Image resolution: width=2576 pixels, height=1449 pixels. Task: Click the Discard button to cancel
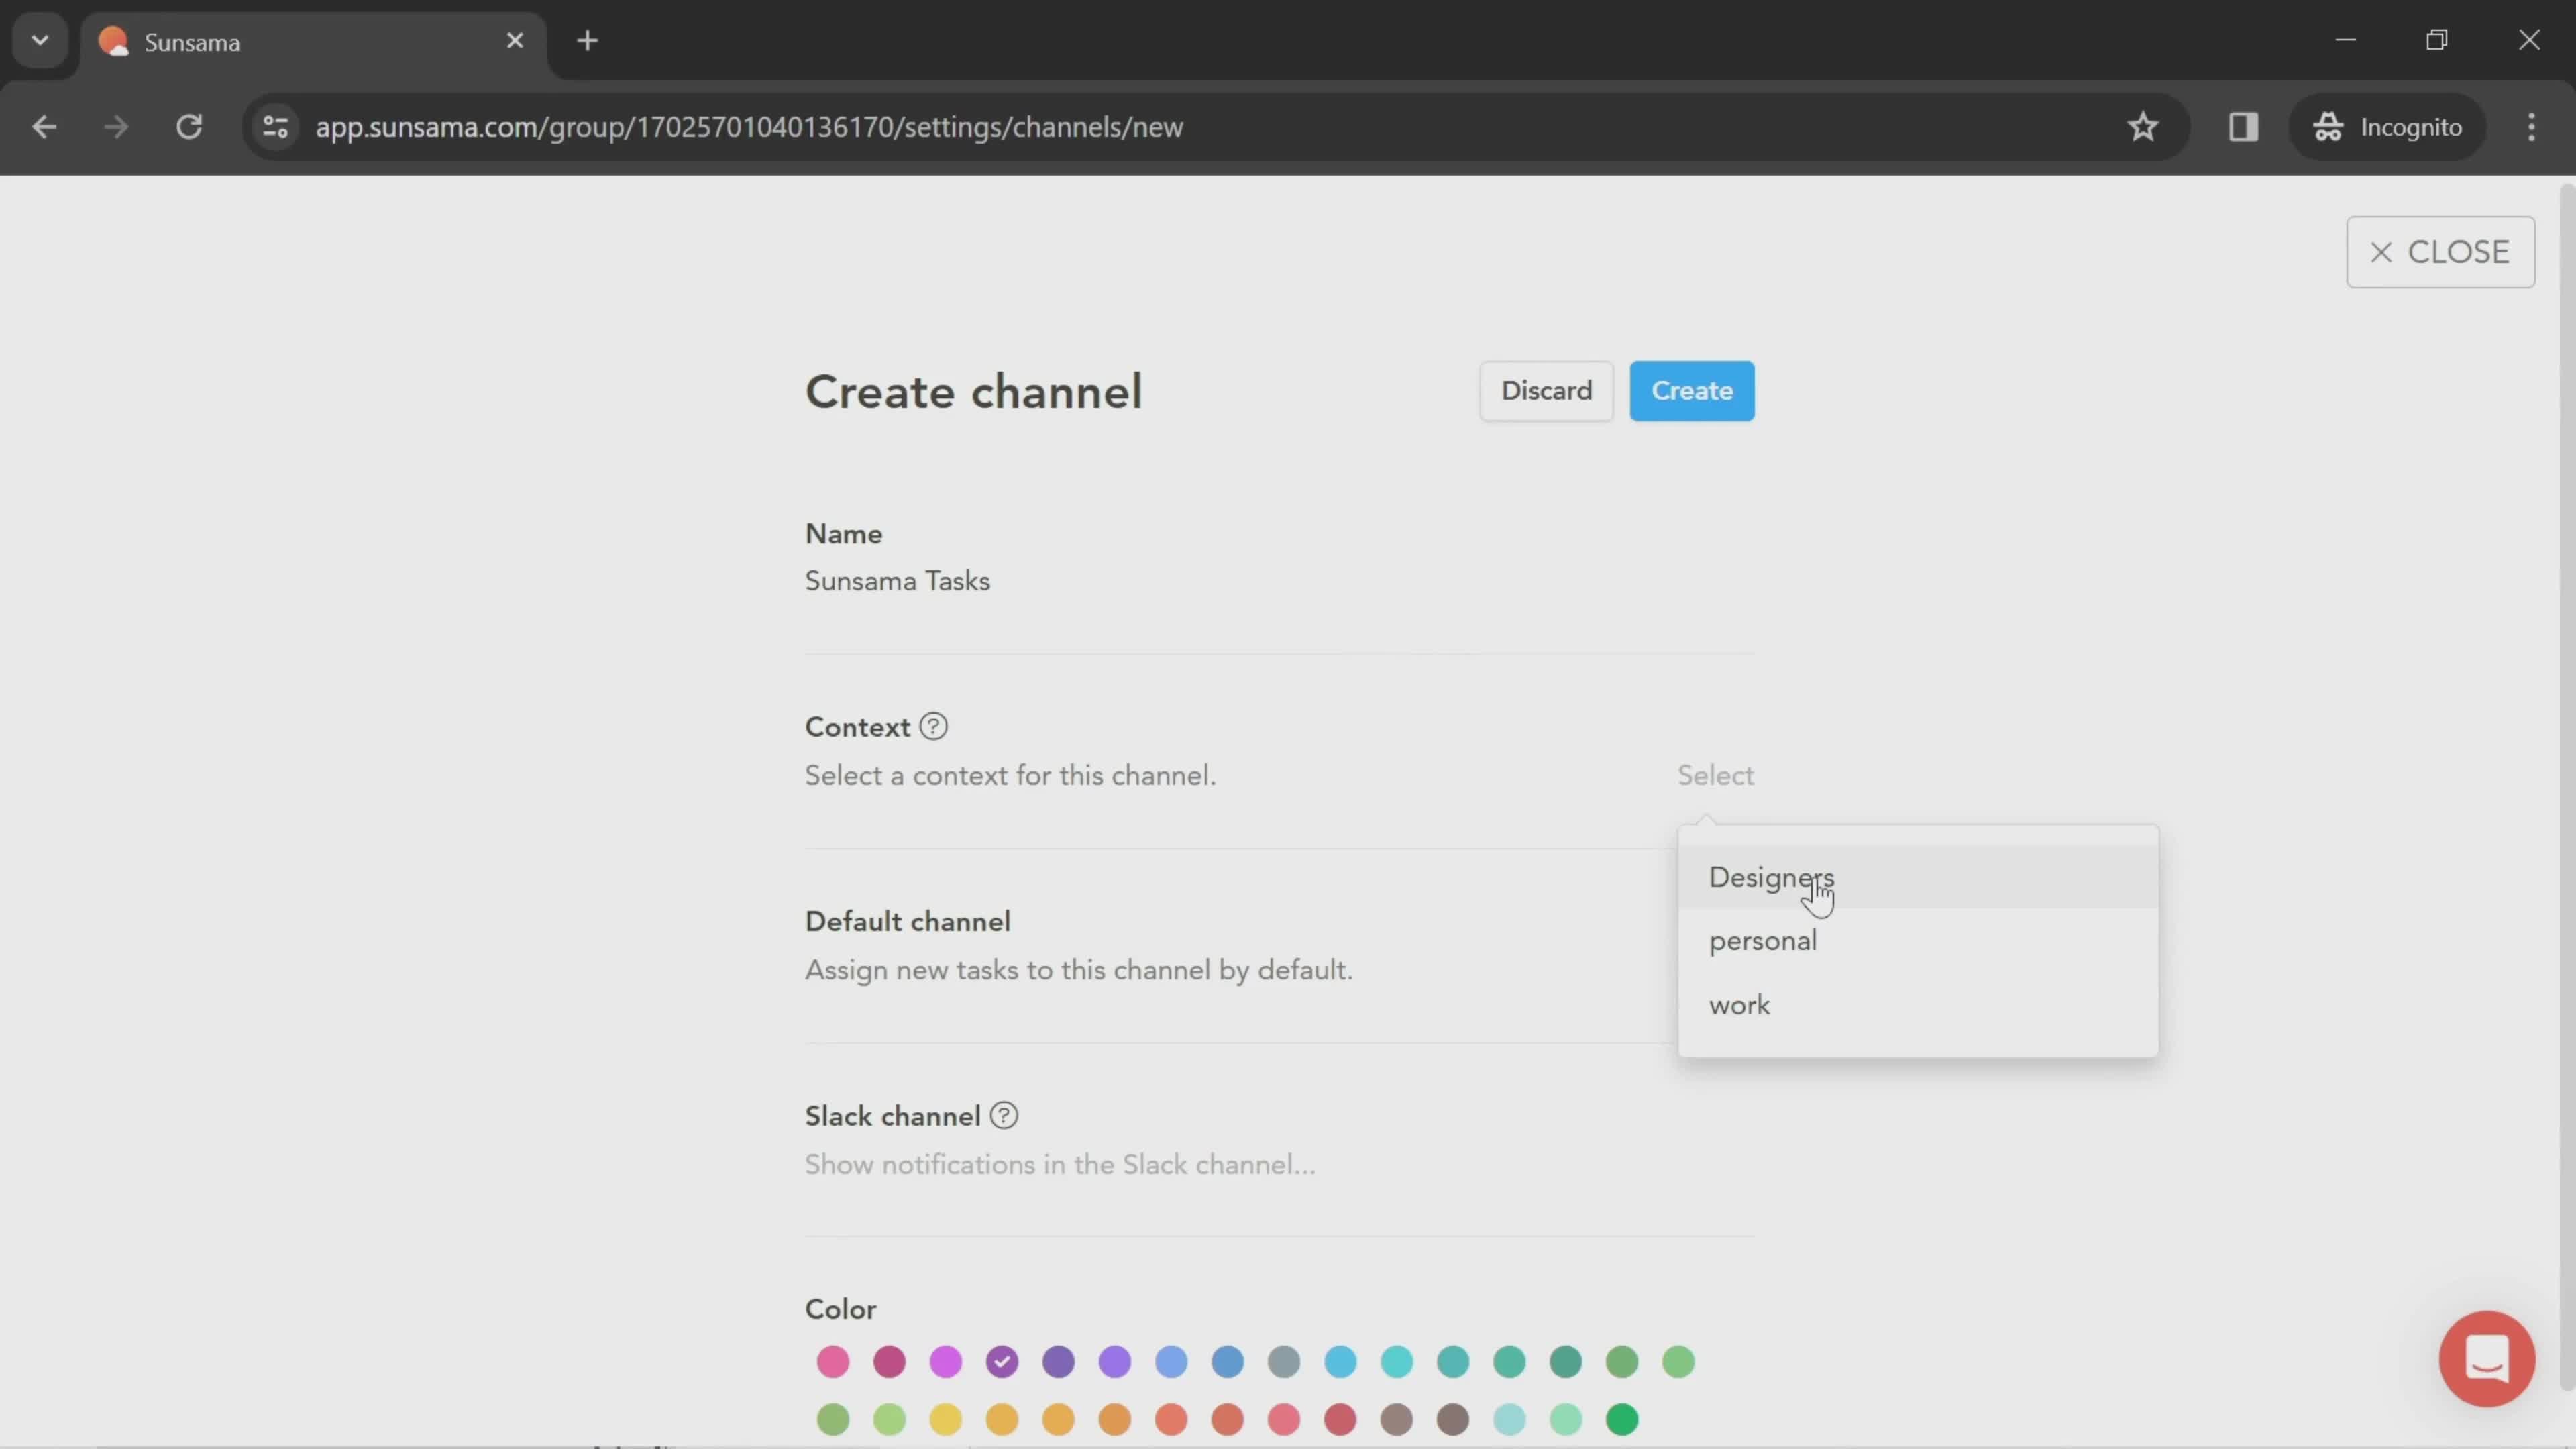click(1544, 391)
